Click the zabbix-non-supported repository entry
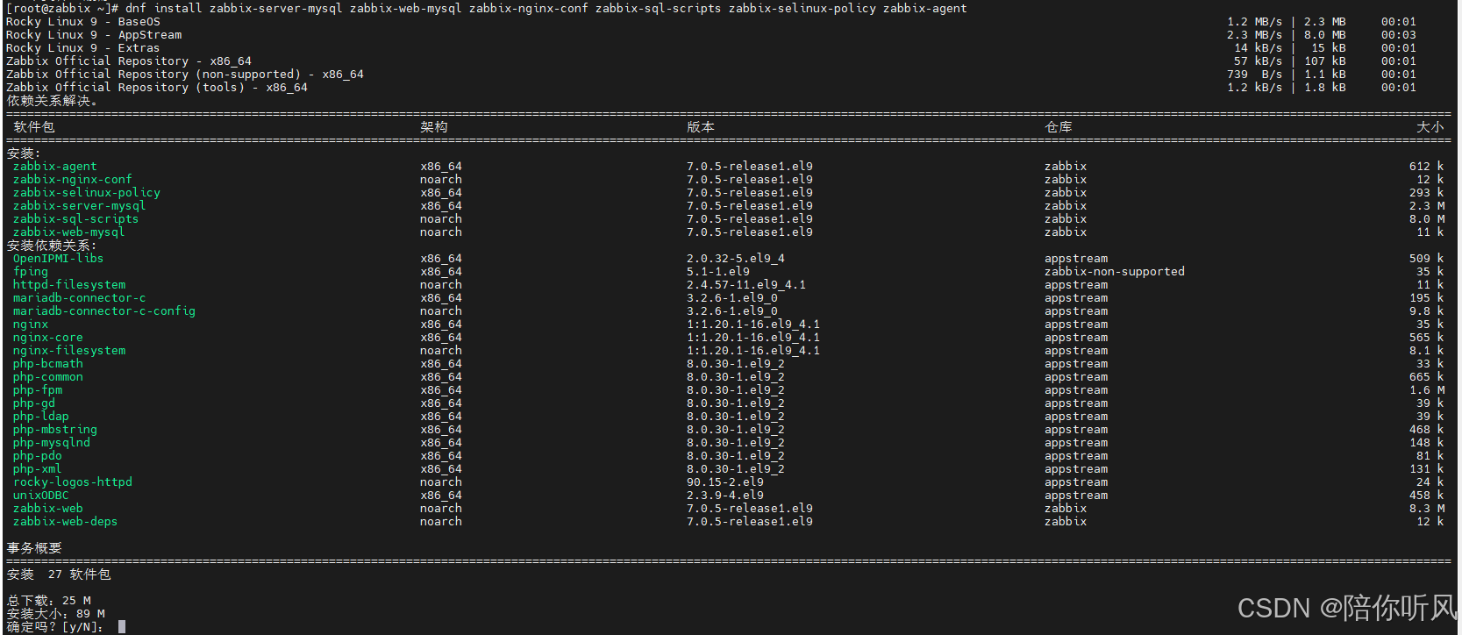 [1114, 271]
